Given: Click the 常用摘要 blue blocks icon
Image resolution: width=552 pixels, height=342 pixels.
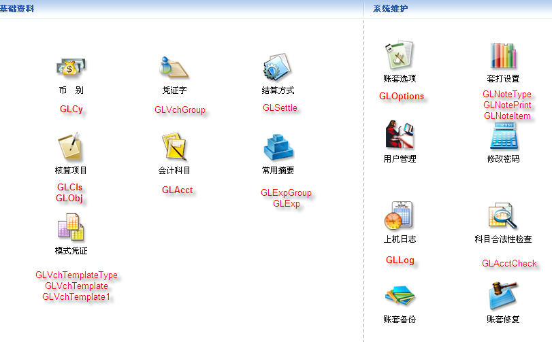Looking at the screenshot, I should (278, 147).
